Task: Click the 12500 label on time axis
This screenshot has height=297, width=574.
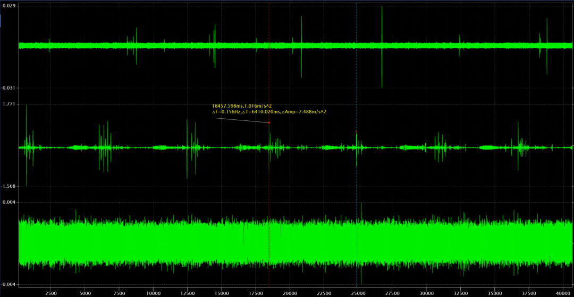Action: coord(188,292)
